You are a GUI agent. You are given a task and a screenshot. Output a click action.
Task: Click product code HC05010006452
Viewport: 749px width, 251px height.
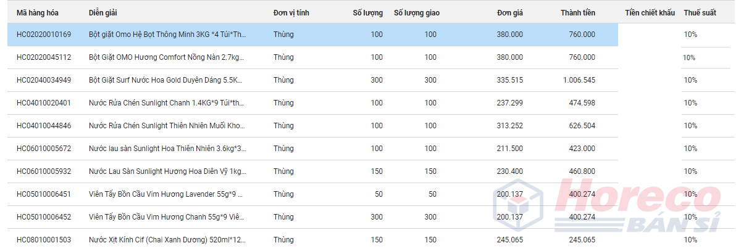44,217
